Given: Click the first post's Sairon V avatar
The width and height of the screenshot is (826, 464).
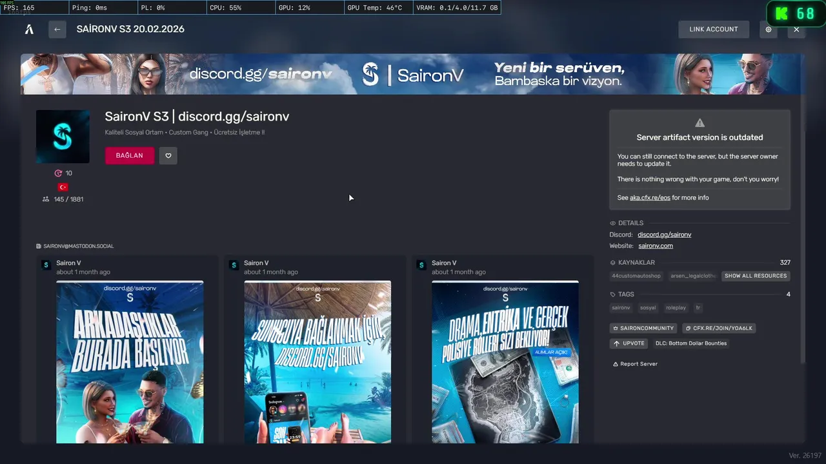Looking at the screenshot, I should pos(46,265).
